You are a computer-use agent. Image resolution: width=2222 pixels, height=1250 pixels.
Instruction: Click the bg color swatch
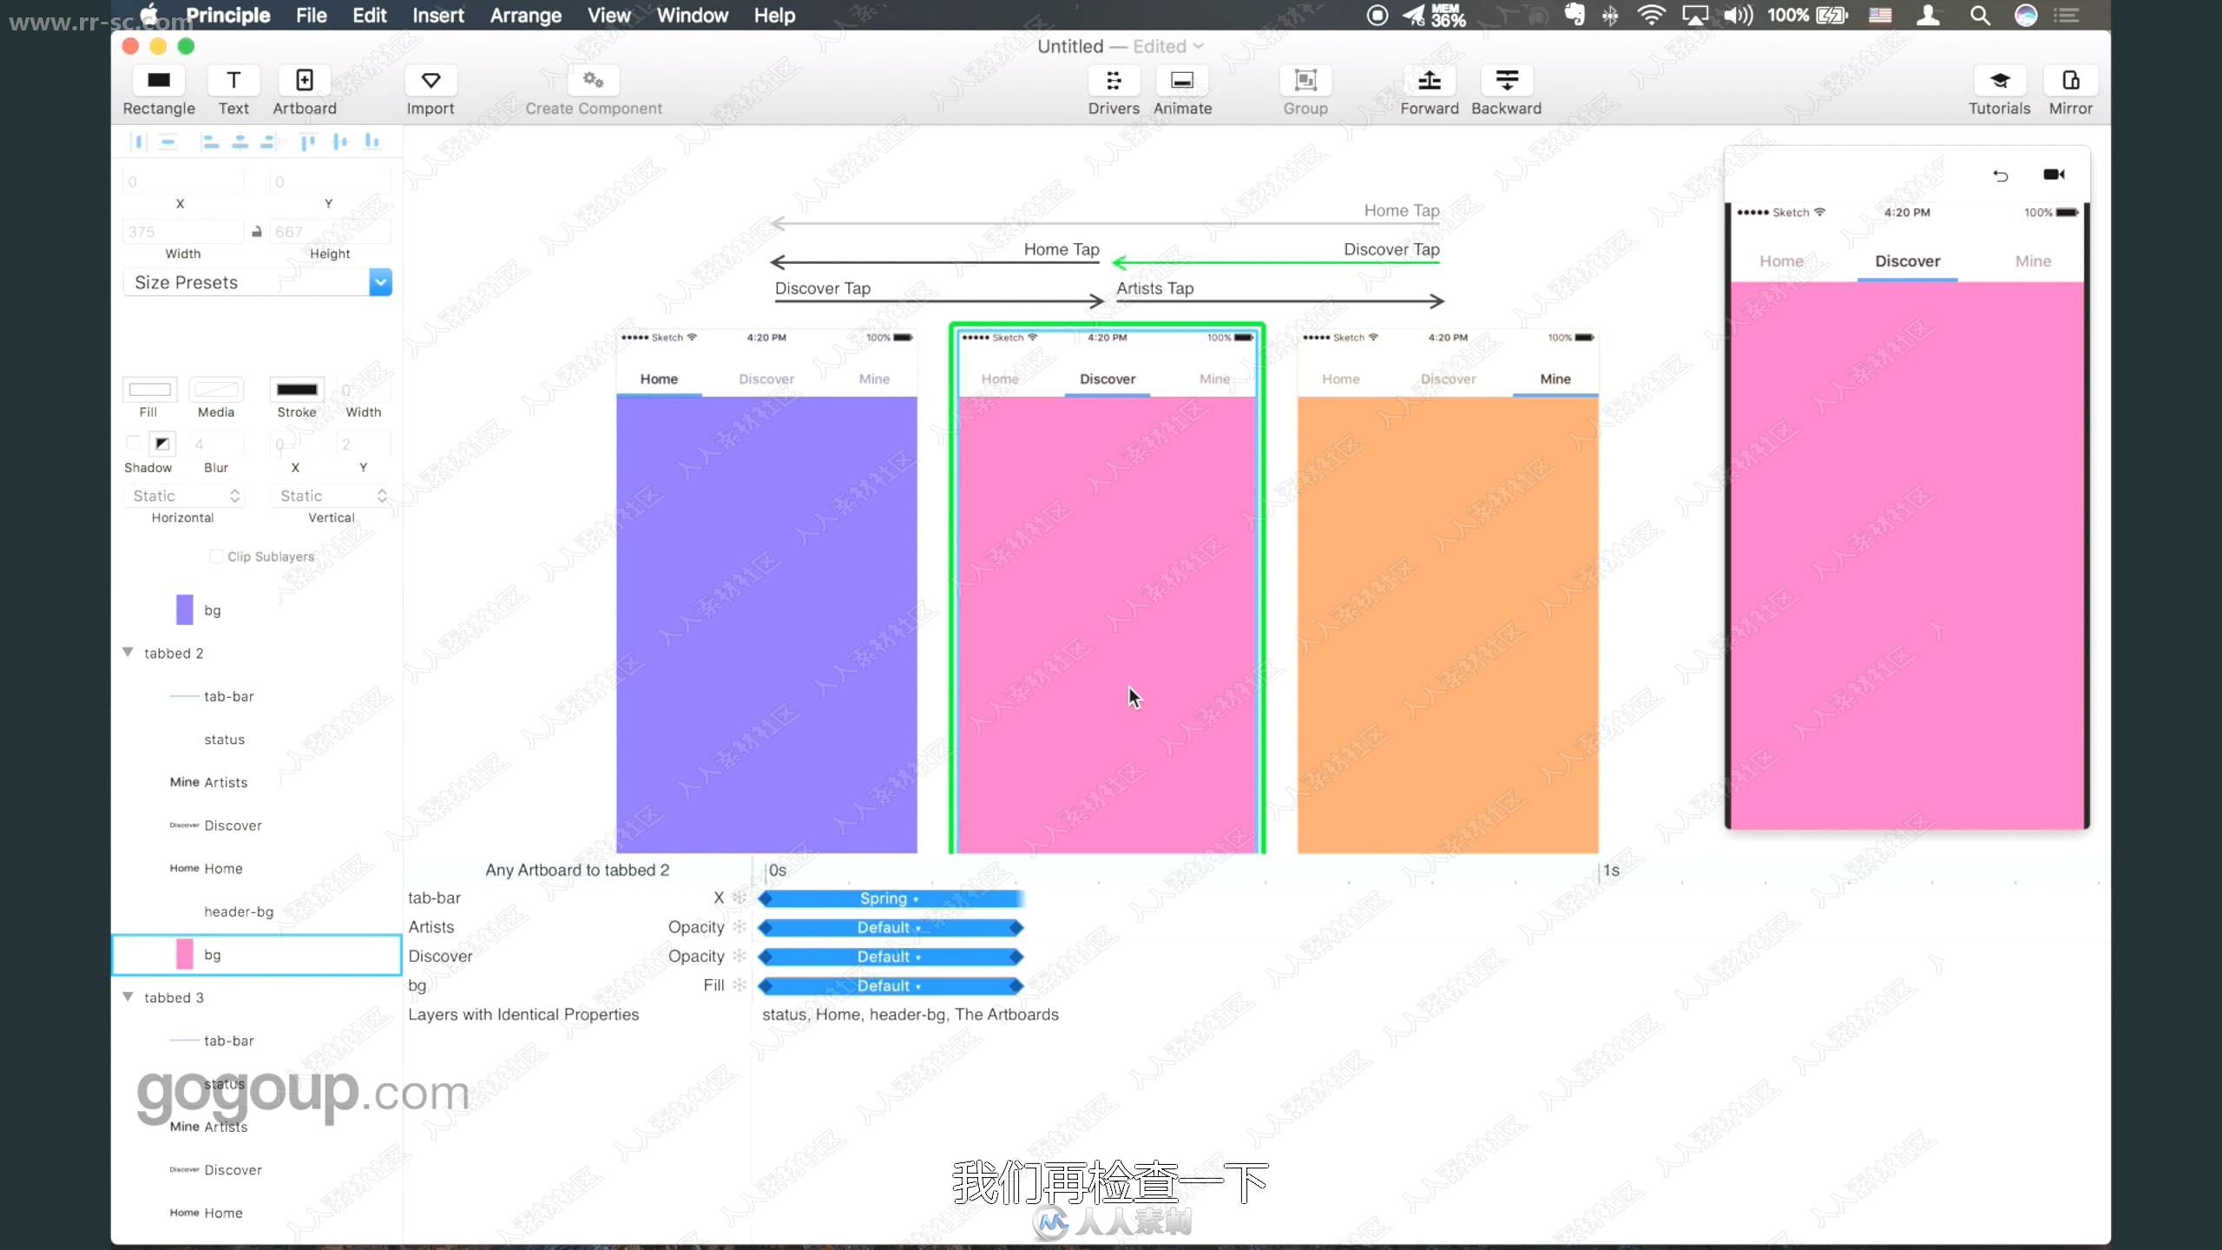pos(183,954)
